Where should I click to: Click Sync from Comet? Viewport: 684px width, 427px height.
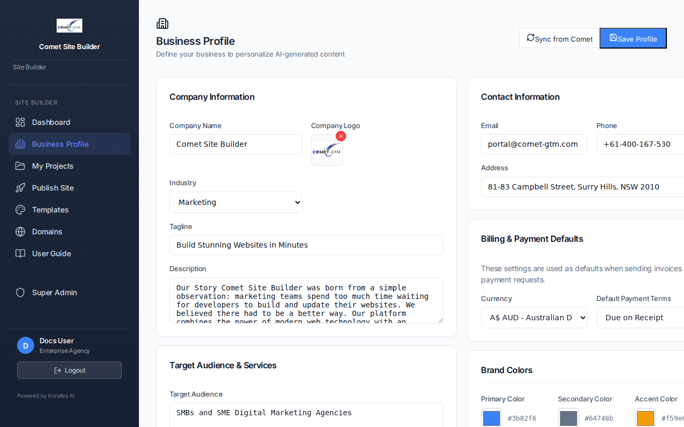coord(559,38)
